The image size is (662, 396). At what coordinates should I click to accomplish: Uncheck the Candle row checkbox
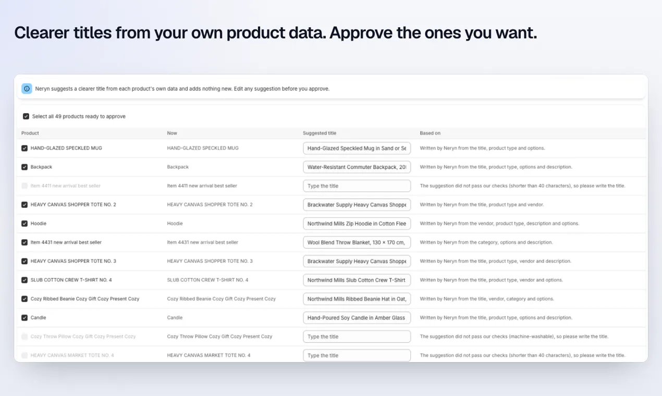coord(24,318)
